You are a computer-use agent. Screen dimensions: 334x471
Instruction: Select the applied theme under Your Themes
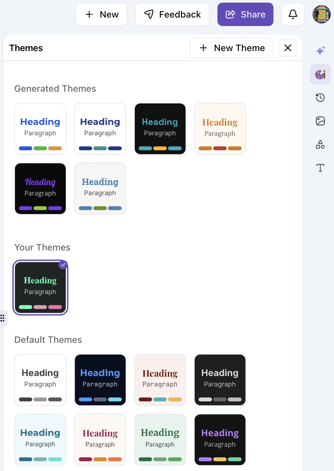(40, 288)
